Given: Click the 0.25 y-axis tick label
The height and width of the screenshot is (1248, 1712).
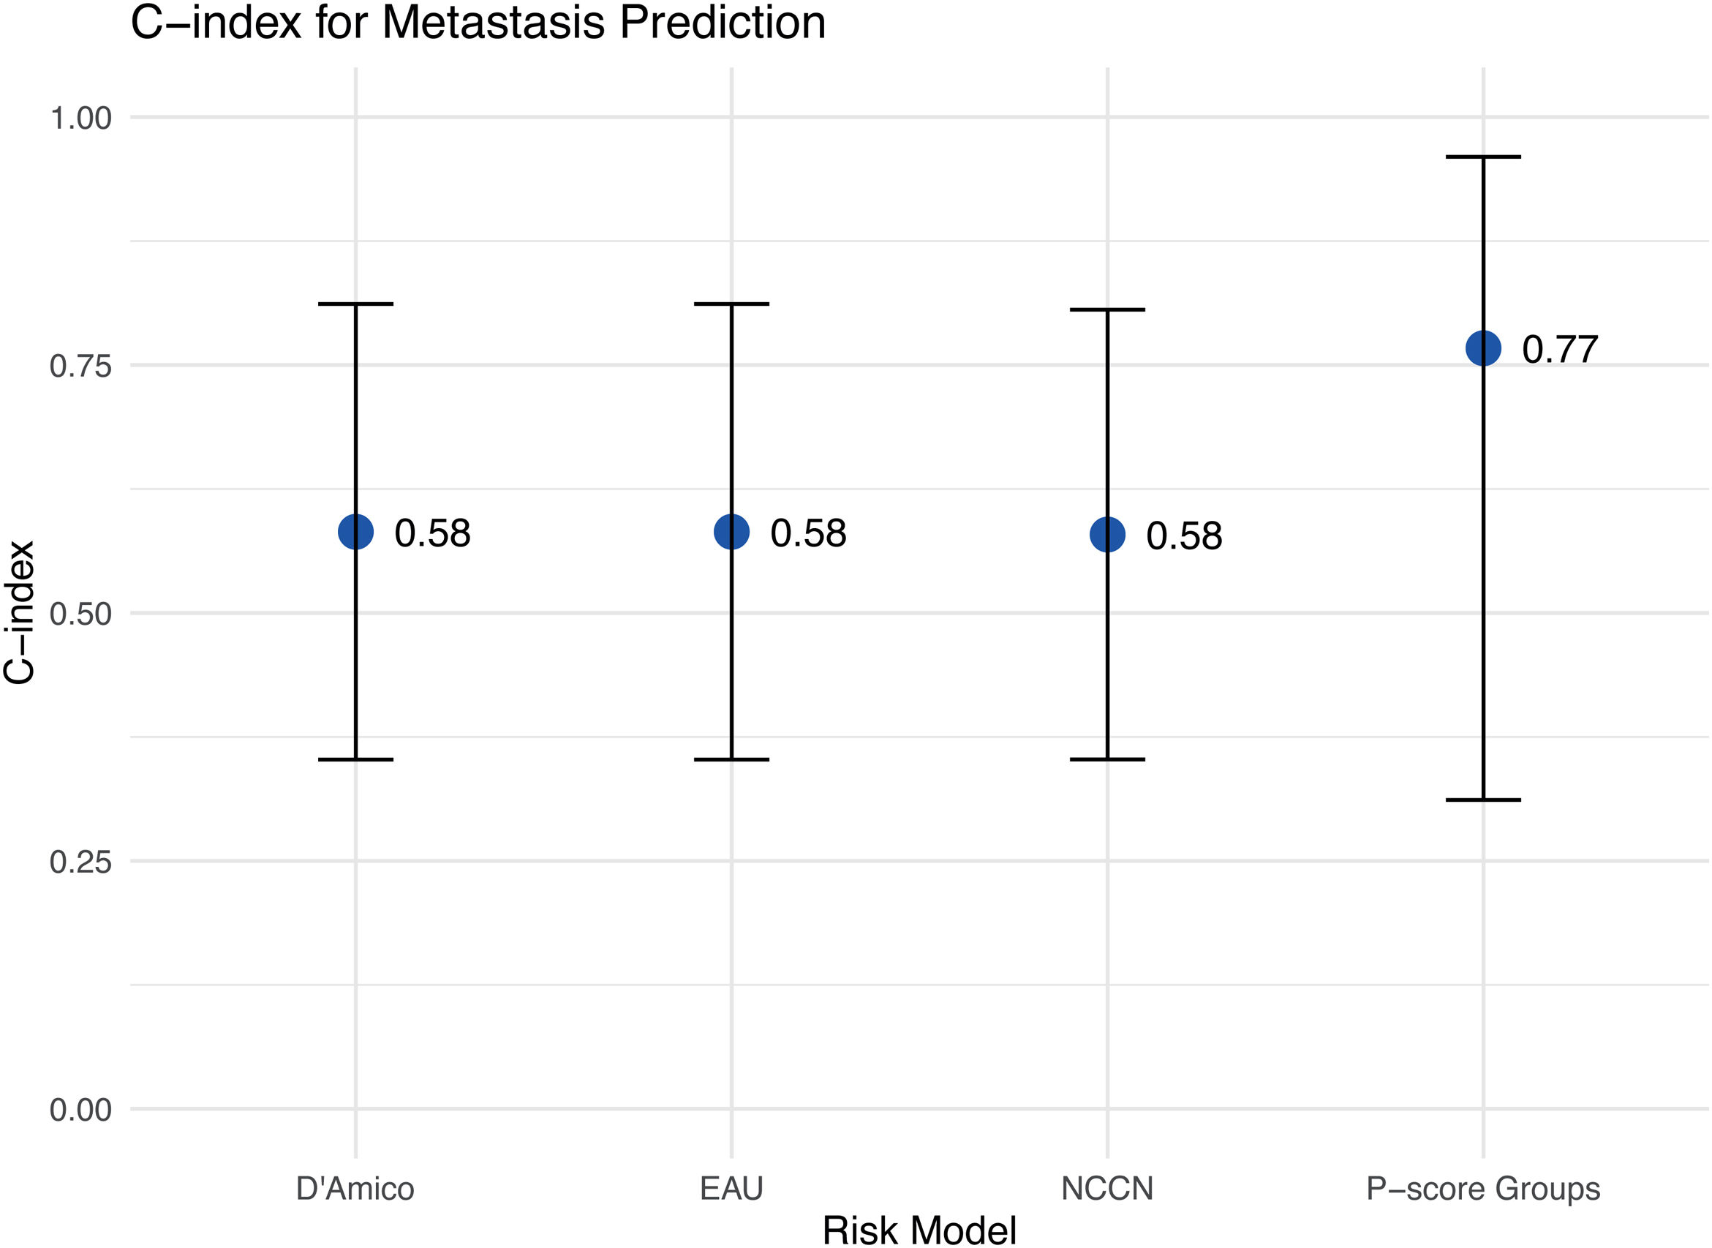Looking at the screenshot, I should click(x=80, y=862).
